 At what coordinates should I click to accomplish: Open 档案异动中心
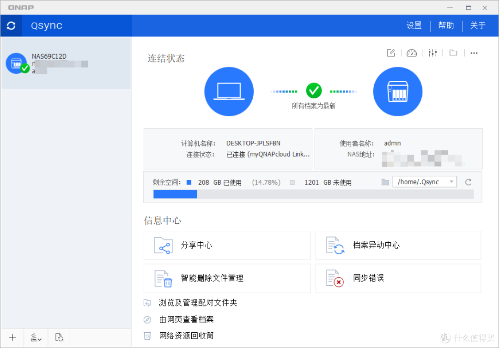tap(398, 246)
